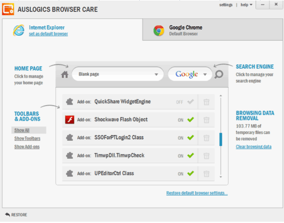Image resolution: width=284 pixels, height=223 pixels.
Task: Click the SSOForPTLogin2 Class puzzle icon
Action: click(x=69, y=137)
